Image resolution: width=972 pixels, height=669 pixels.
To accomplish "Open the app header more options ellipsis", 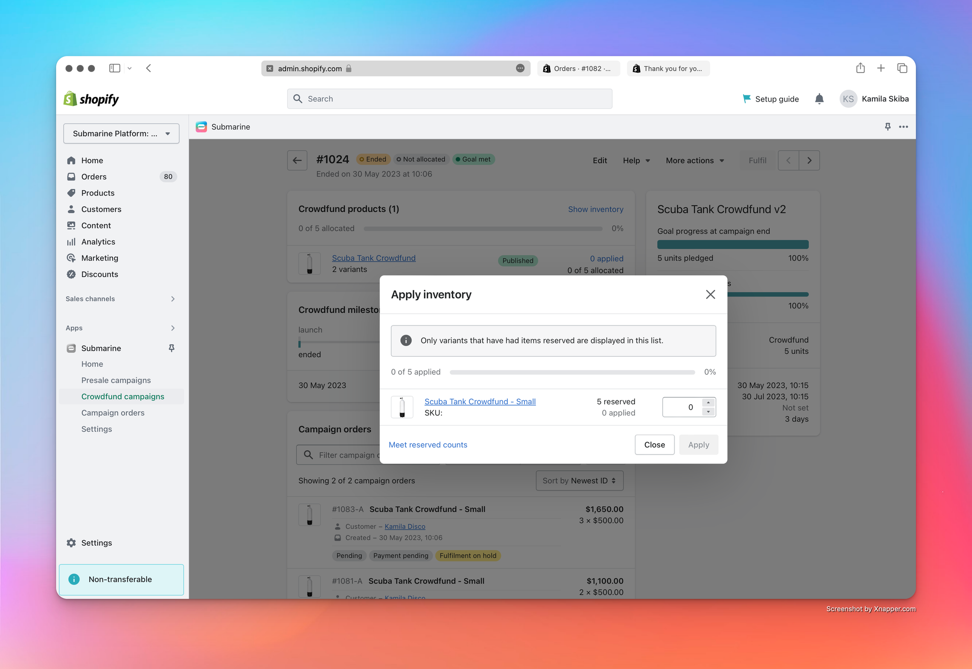I will point(904,127).
